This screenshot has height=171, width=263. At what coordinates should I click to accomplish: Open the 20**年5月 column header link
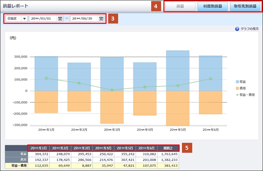click(125, 148)
